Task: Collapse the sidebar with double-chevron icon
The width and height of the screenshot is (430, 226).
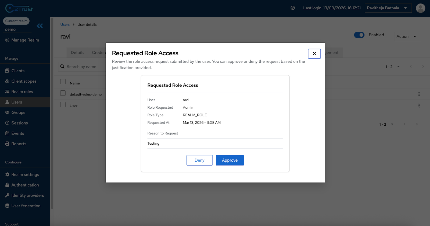Action: pyautogui.click(x=40, y=26)
